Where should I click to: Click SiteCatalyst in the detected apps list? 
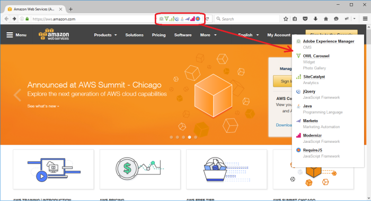point(314,77)
